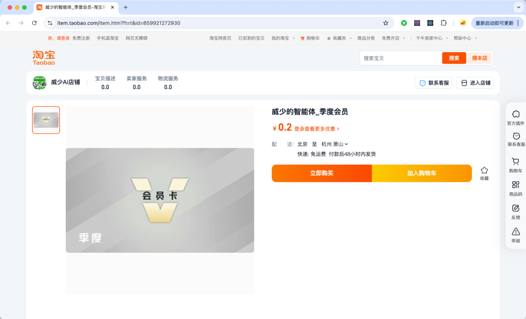Click the 搜本店 button

coord(480,58)
